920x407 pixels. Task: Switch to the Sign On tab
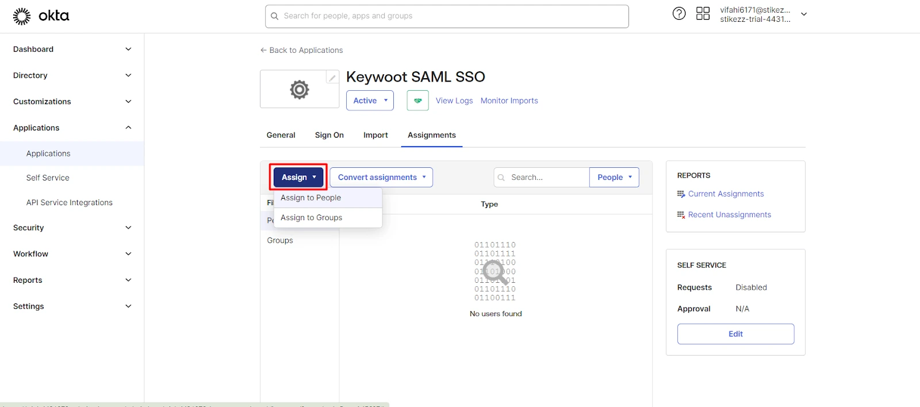point(329,135)
